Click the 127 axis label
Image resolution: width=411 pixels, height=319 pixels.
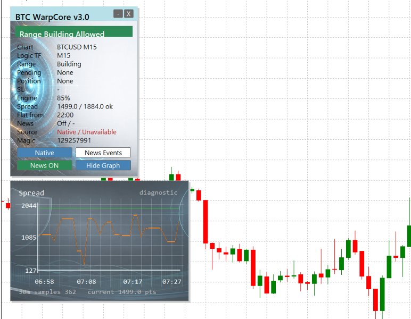(31, 271)
